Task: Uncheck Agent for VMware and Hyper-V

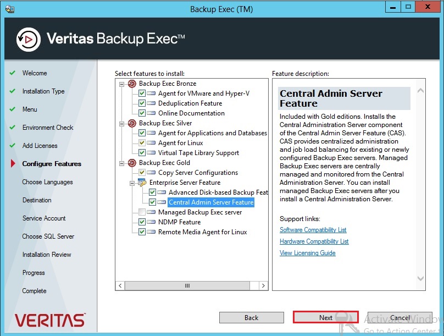Action: [x=143, y=93]
